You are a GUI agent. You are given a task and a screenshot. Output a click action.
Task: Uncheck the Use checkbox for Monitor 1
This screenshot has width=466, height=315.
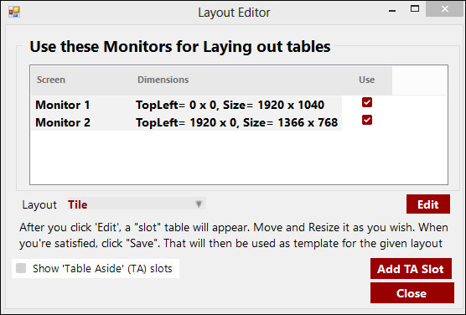(x=367, y=102)
